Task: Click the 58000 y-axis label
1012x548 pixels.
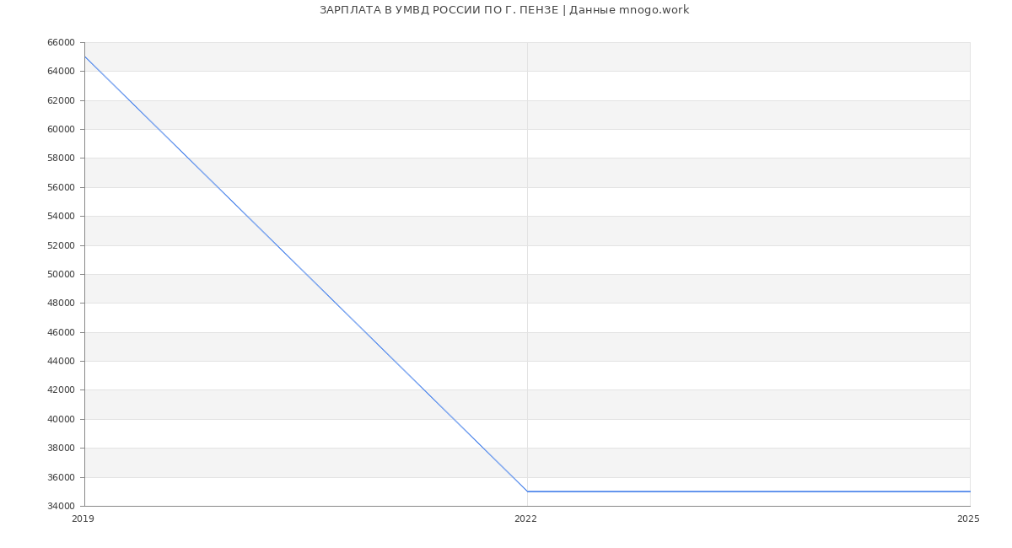Action: coord(61,158)
